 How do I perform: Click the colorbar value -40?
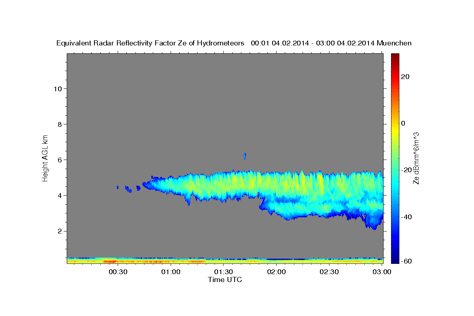pyautogui.click(x=406, y=217)
